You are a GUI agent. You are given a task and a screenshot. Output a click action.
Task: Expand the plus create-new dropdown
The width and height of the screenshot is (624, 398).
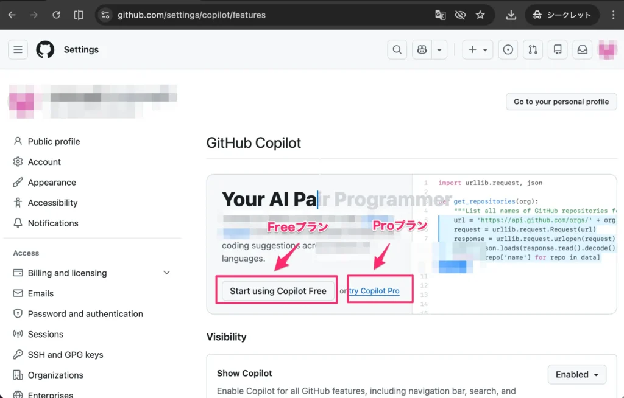pos(478,50)
